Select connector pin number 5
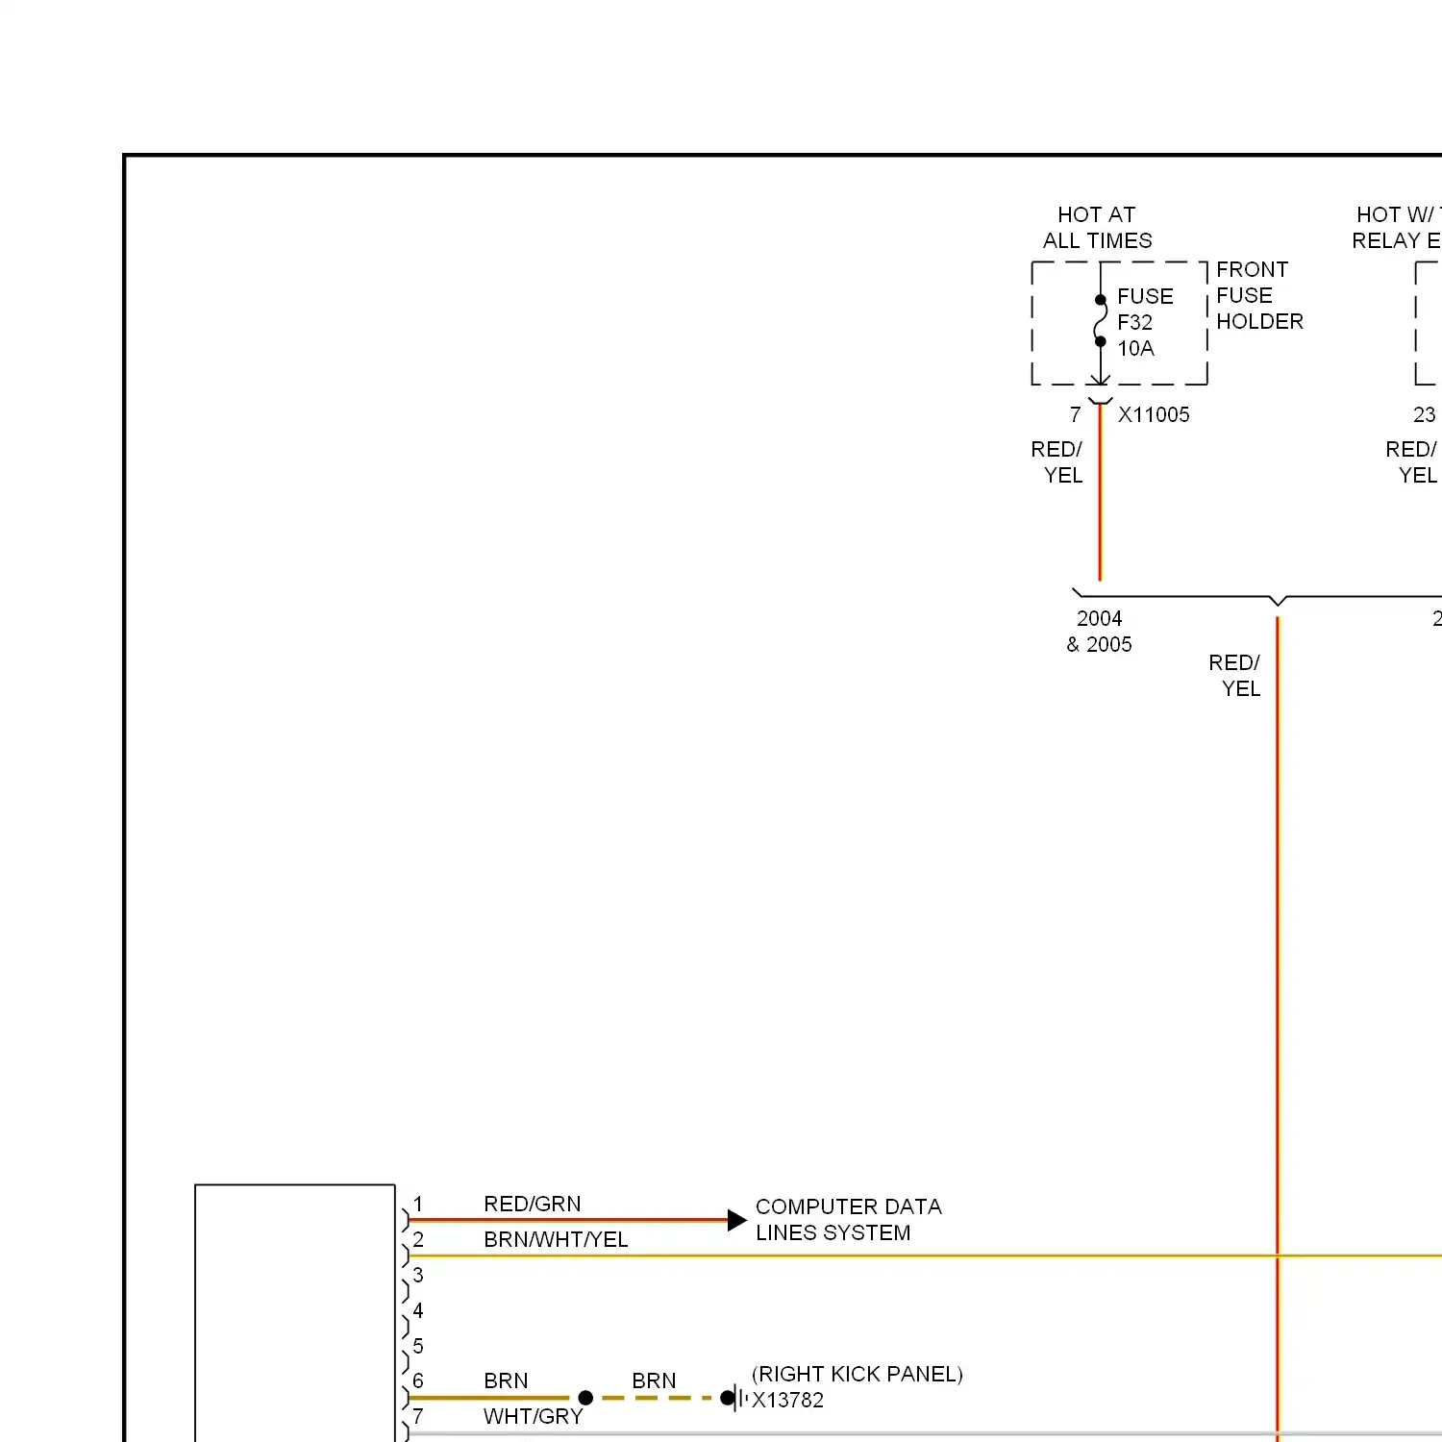This screenshot has height=1442, width=1442. pos(418,1346)
